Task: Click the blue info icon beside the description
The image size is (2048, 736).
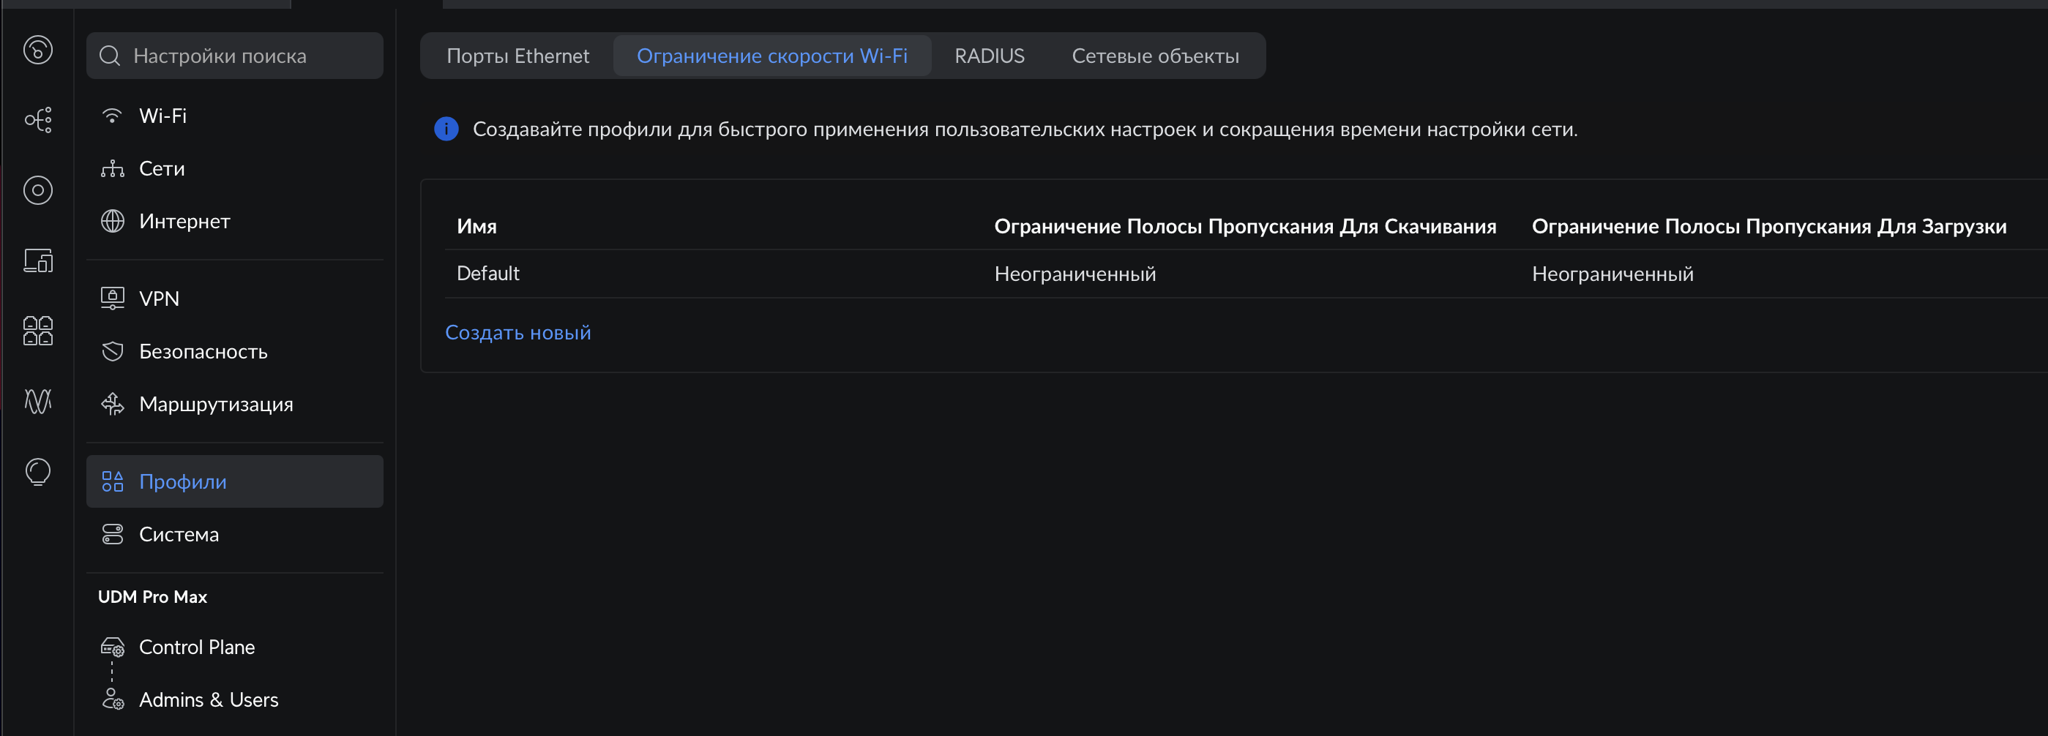Action: 446,129
